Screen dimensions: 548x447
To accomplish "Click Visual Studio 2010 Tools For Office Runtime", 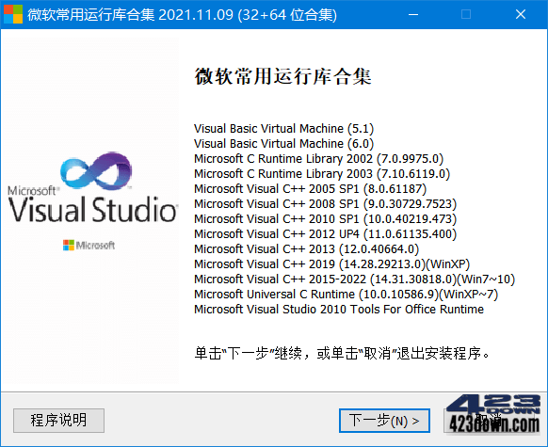I will [x=339, y=309].
